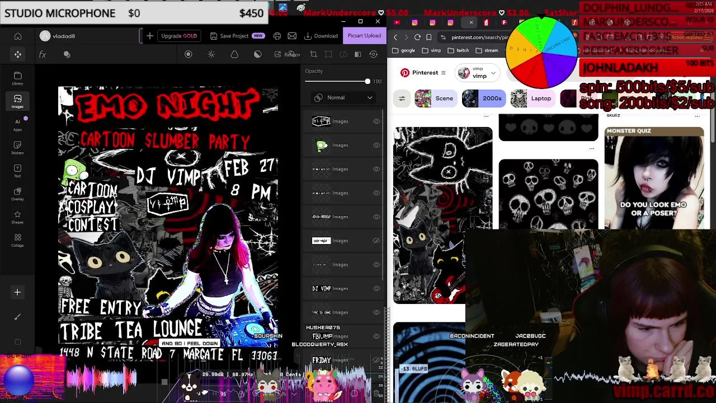The image size is (716, 403).
Task: Select the green GIR character layer
Action: tap(341, 145)
